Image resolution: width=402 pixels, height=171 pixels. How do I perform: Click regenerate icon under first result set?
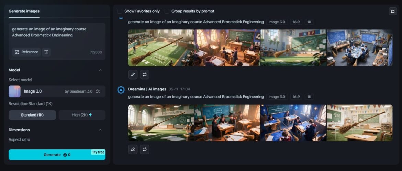(145, 74)
